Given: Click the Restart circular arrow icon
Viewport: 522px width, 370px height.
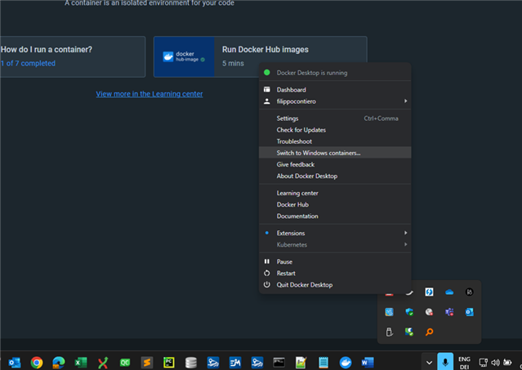Looking at the screenshot, I should click(267, 273).
